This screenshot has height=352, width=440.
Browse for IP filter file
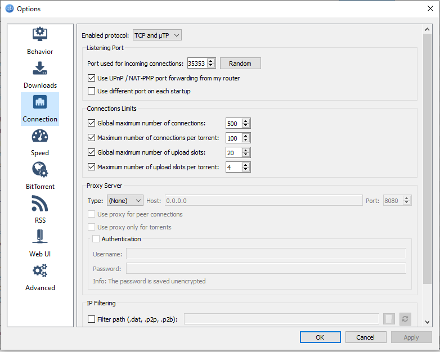pos(389,319)
